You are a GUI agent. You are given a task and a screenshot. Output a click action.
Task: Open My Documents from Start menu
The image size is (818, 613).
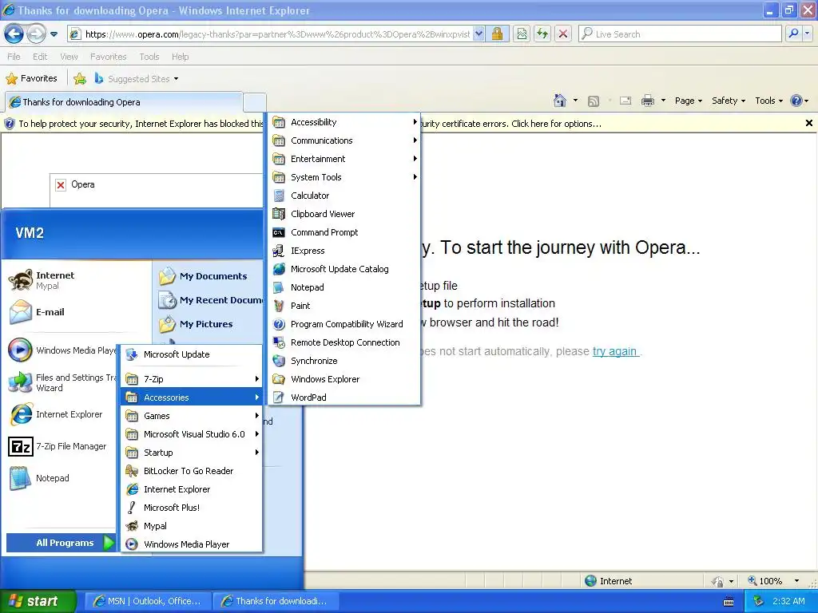coord(208,276)
